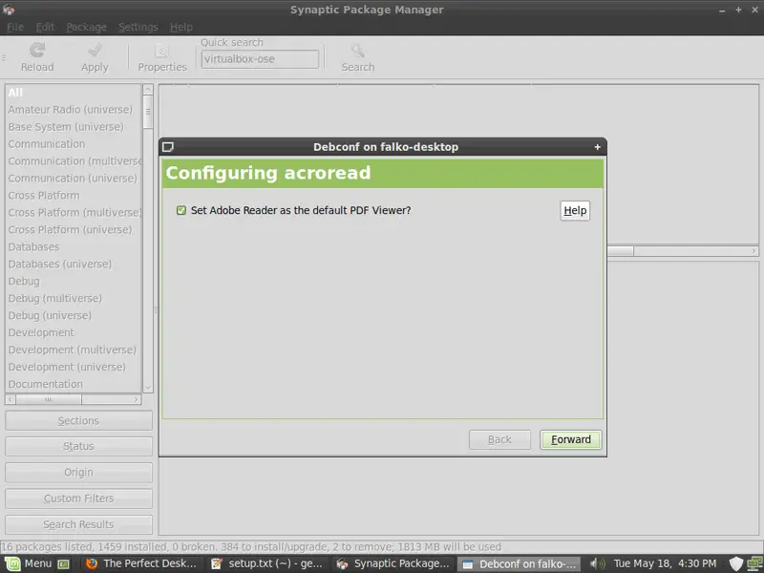Select Cross Platform (multiverse) section
The image size is (764, 573).
(74, 212)
